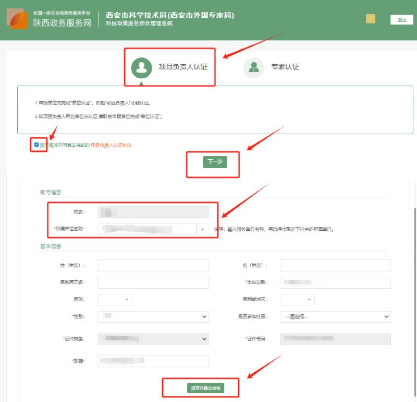
Task: Click the 姓（拼音） input field
Action: (x=153, y=265)
